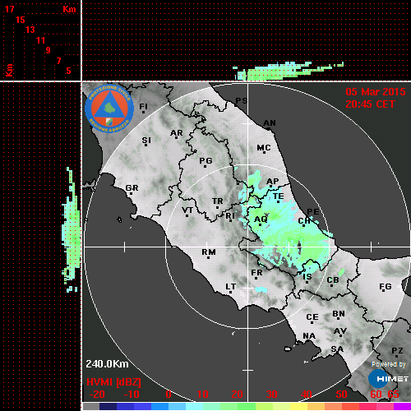
Task: Click the 17 km altitude label
Action: pyautogui.click(x=9, y=9)
